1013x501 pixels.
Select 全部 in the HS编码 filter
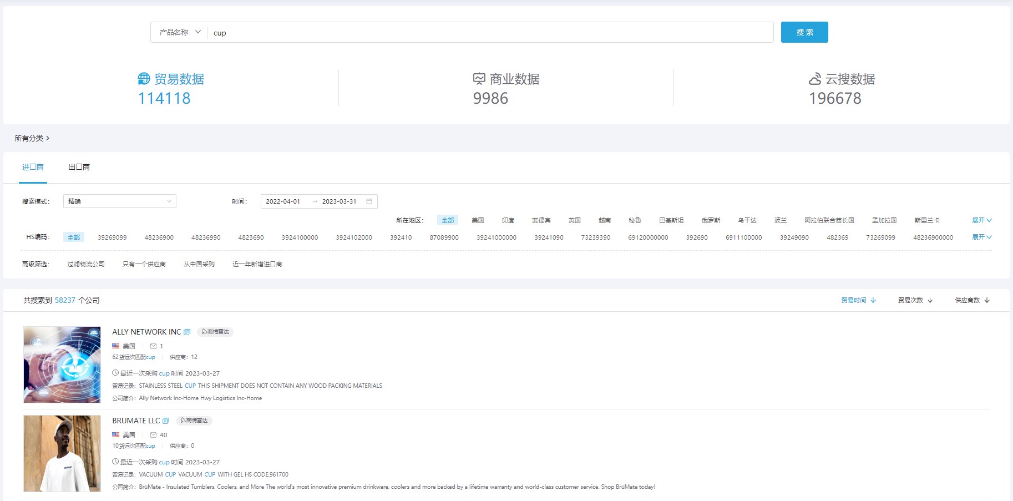click(74, 237)
